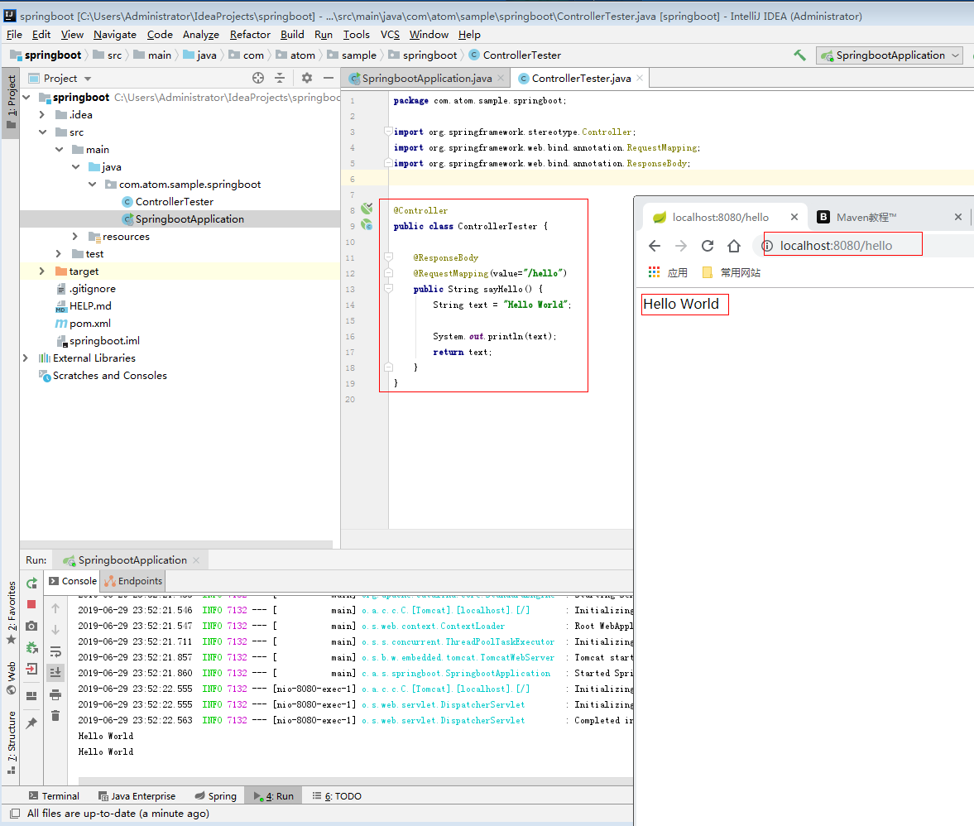Expand External Libraries node
This screenshot has height=826, width=974.
tap(26, 358)
